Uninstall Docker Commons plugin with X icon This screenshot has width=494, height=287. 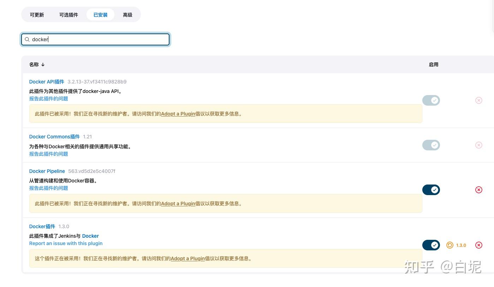point(479,145)
